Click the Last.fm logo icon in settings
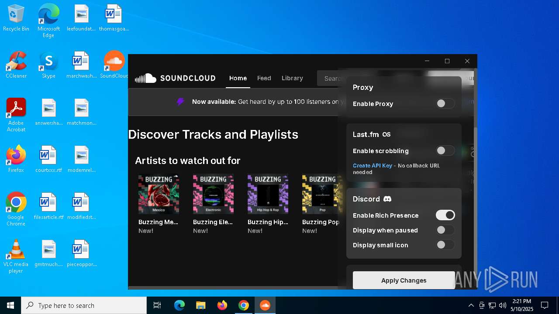This screenshot has width=559, height=314. point(386,134)
